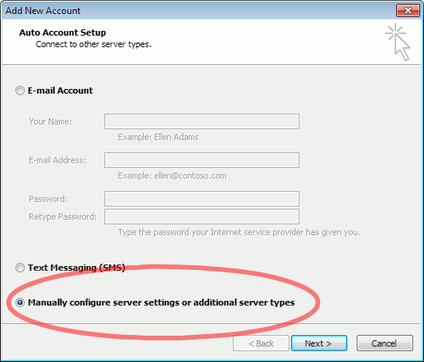424x362 pixels.
Task: Click the "Example: Ellen Adams" hint
Action: pyautogui.click(x=158, y=137)
